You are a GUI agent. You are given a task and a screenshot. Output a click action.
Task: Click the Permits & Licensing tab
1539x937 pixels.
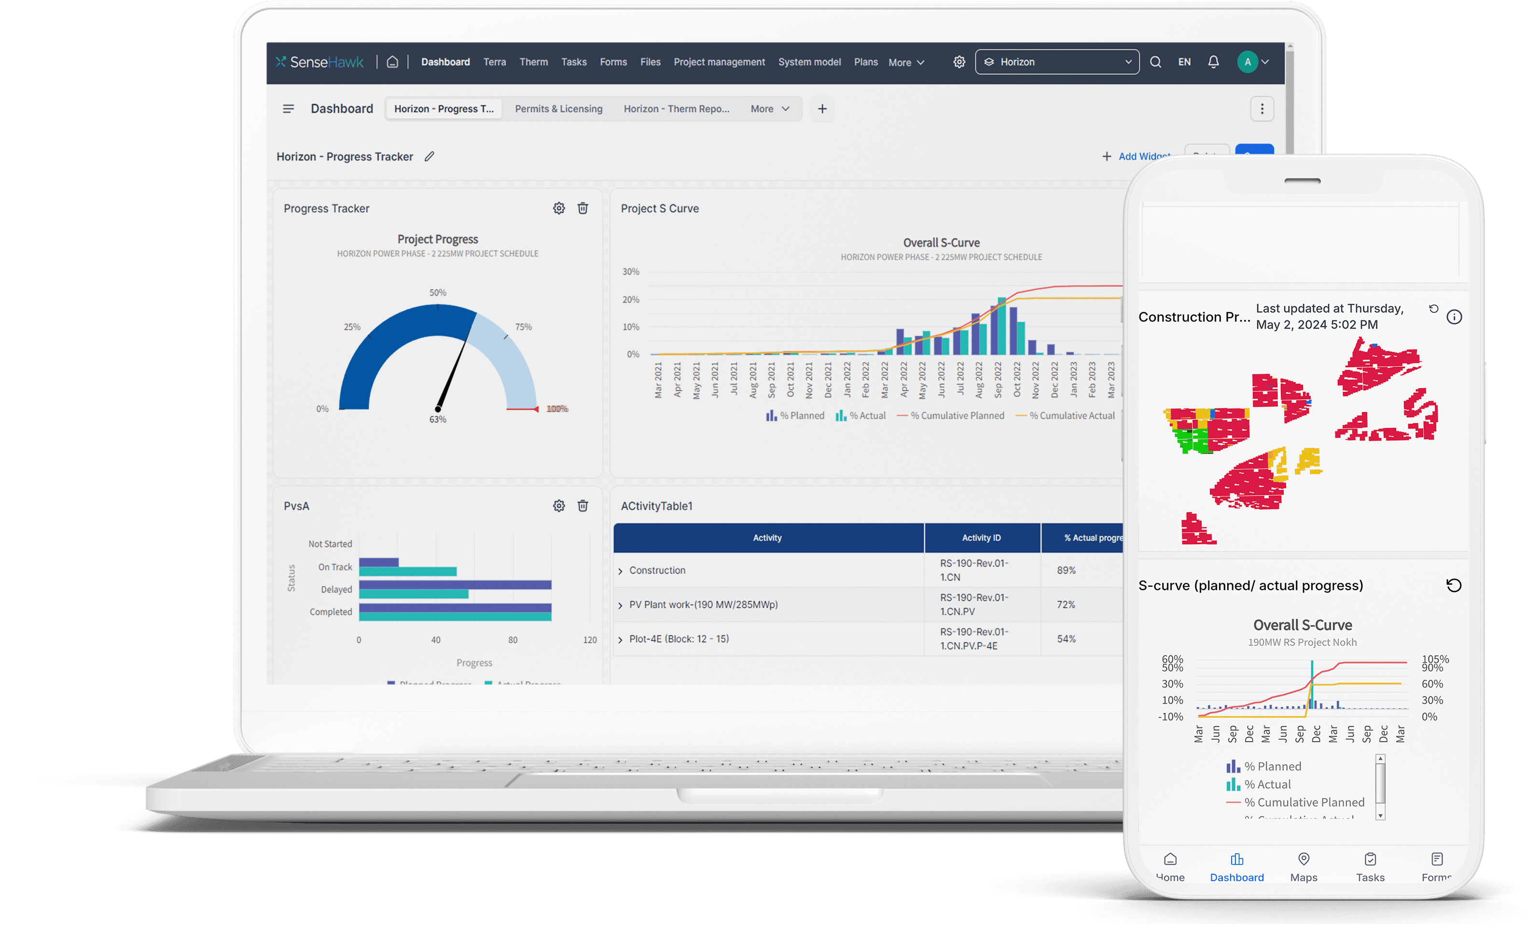[558, 109]
